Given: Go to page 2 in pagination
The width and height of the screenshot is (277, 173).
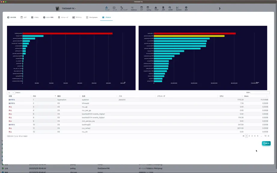Looking at the screenshot, I should tap(249, 136).
